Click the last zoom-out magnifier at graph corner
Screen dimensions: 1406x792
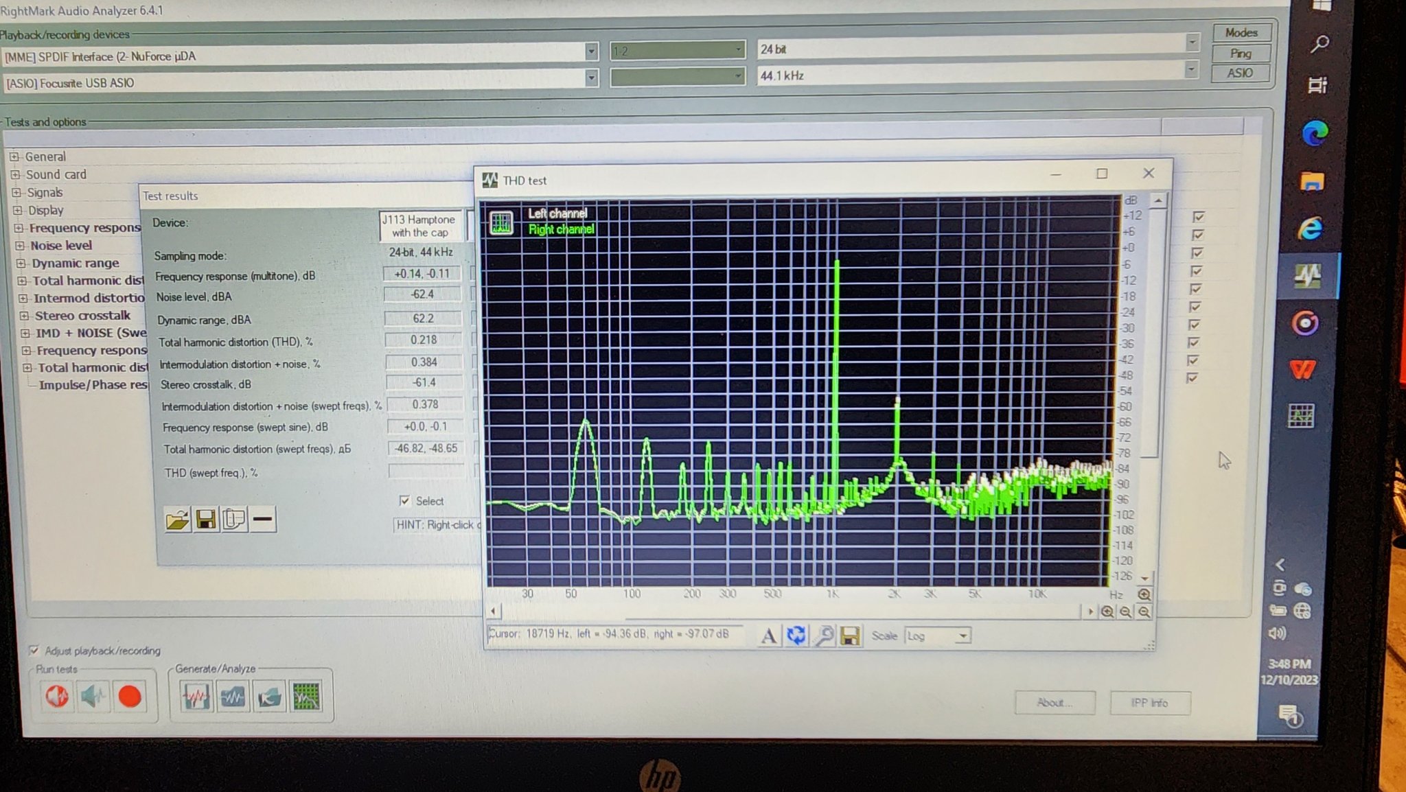[x=1144, y=612]
